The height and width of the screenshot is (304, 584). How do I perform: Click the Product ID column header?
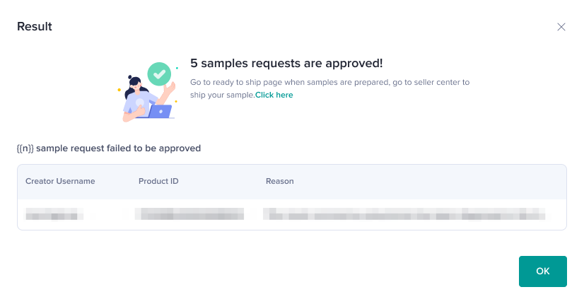(158, 181)
